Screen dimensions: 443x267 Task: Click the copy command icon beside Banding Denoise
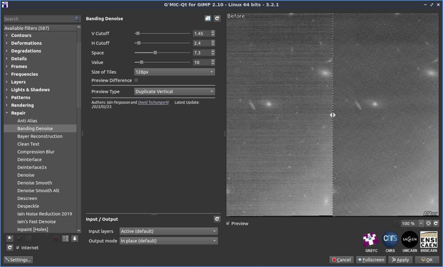[208, 19]
